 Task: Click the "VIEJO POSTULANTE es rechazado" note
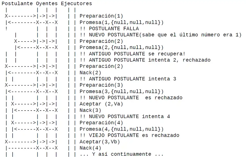click(129, 135)
